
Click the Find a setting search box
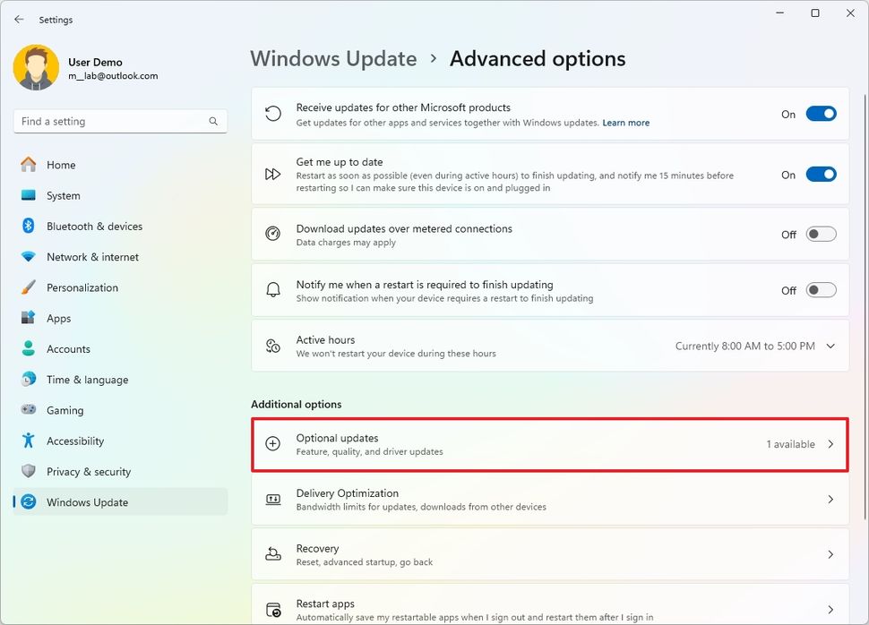(120, 121)
